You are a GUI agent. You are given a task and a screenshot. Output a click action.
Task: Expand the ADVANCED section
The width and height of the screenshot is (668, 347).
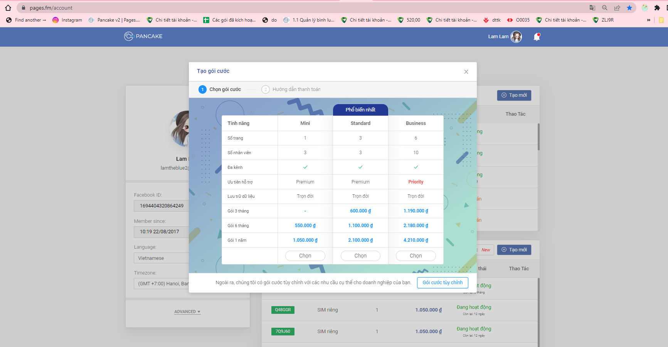(x=187, y=312)
